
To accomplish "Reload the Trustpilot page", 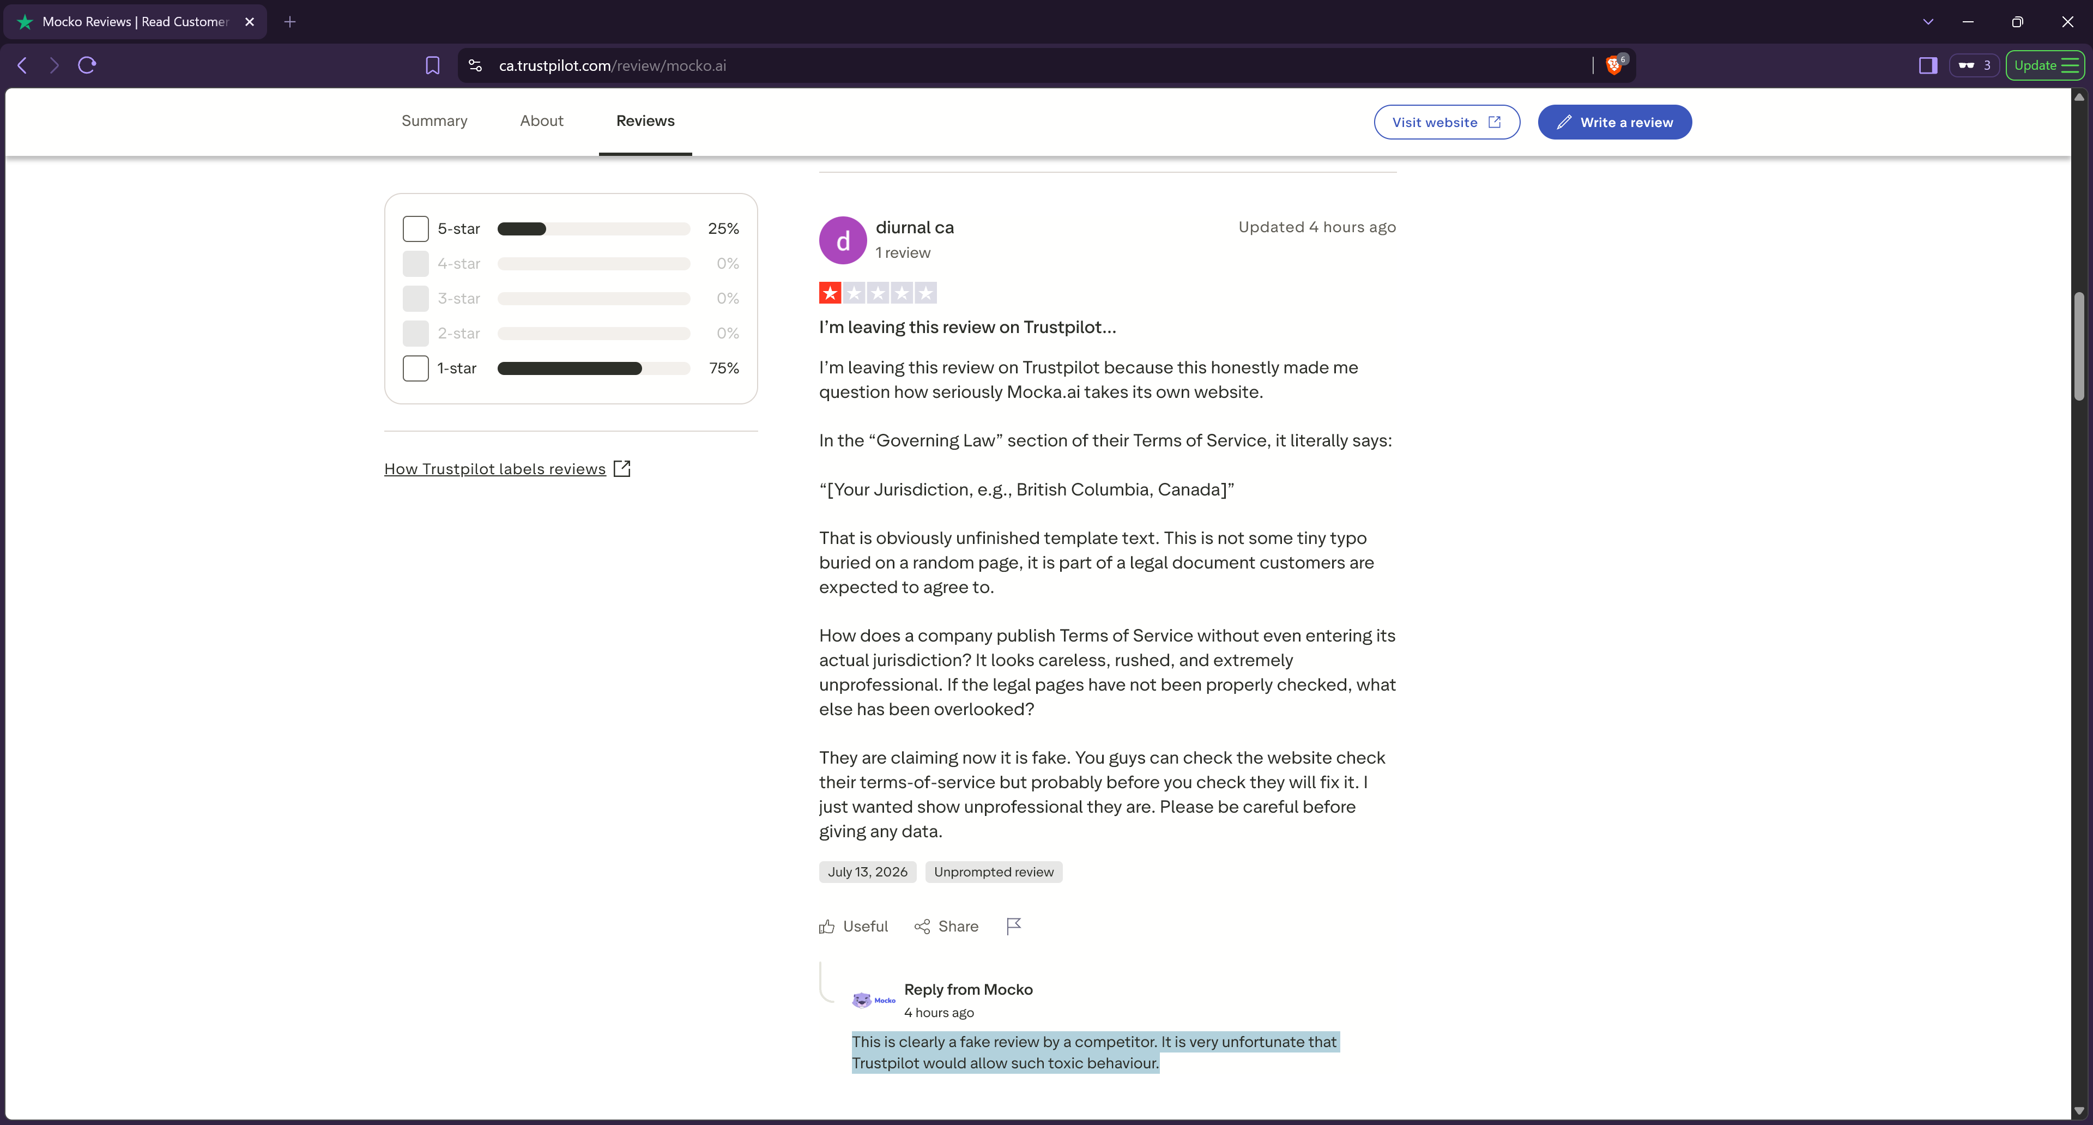I will click(x=87, y=65).
